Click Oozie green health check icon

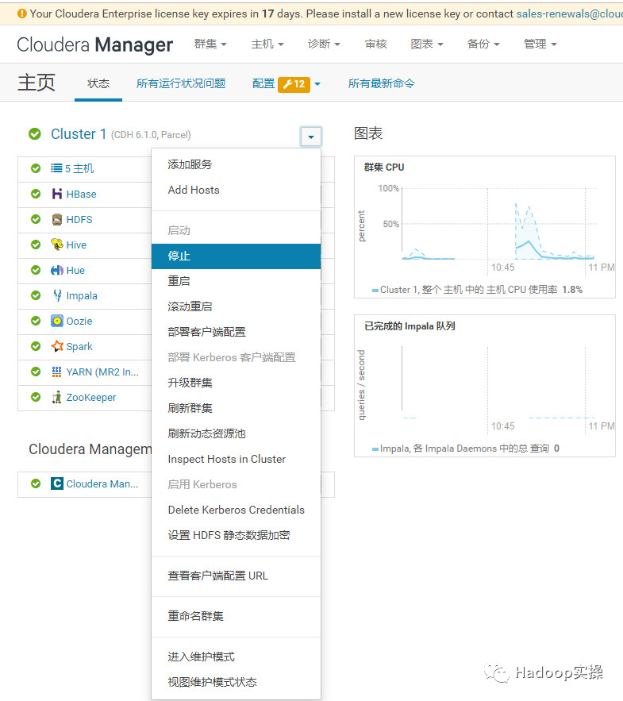pos(36,321)
